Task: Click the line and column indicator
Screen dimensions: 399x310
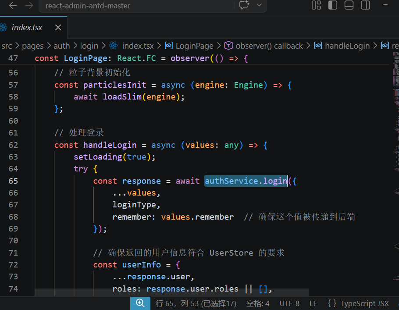Action: [x=196, y=303]
